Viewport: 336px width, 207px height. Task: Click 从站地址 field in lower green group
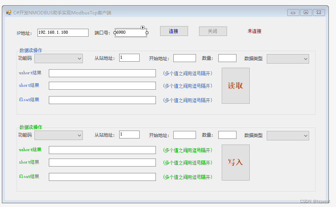(x=129, y=135)
